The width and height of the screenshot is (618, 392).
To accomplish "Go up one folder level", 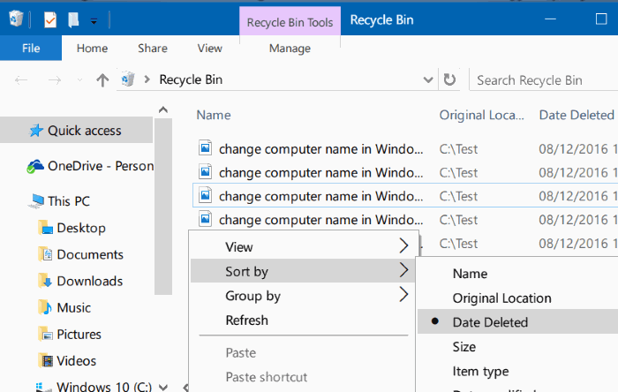I will (102, 80).
